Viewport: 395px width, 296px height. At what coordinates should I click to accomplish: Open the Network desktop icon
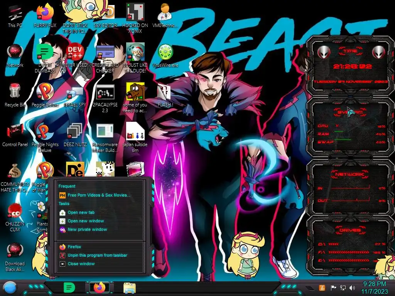15,56
